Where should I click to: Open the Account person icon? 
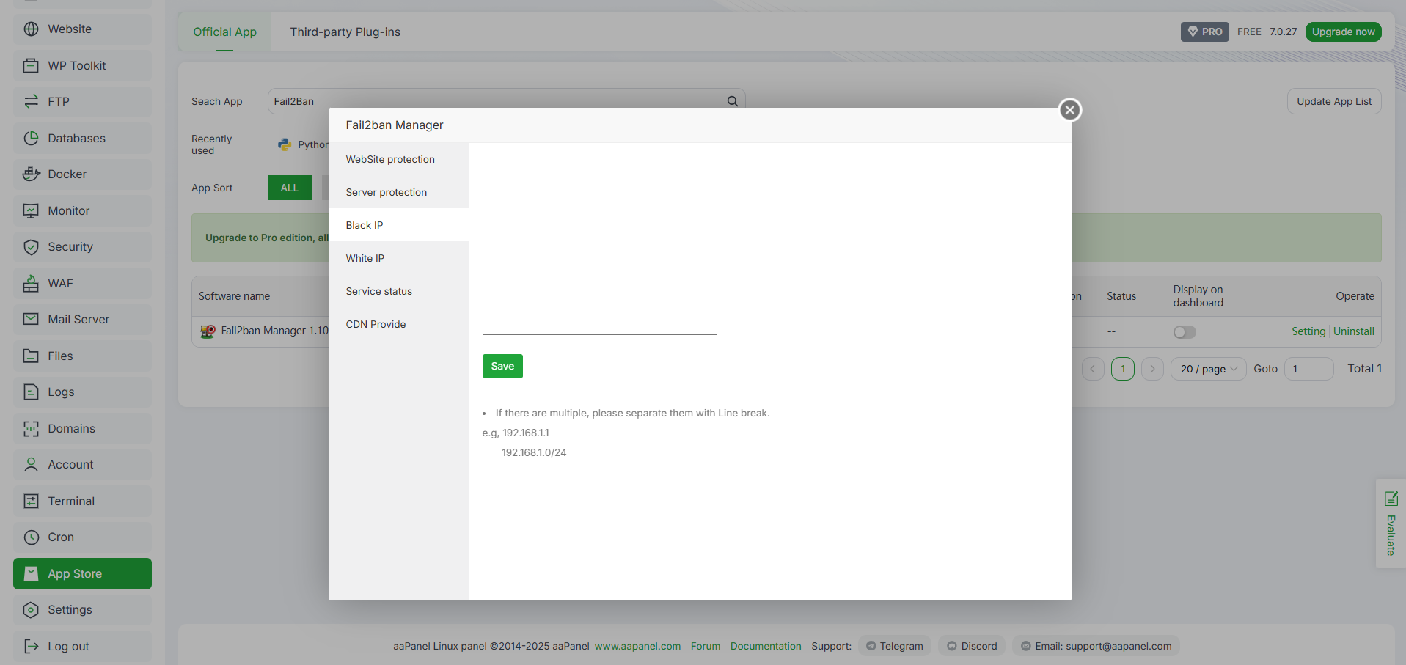tap(31, 465)
